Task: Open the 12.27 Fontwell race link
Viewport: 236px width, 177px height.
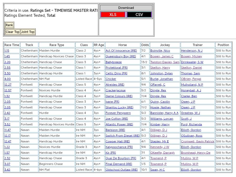Action: tap(8, 85)
